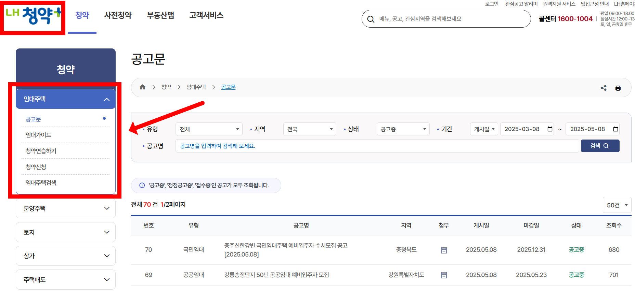Image resolution: width=635 pixels, height=291 pixels.
Task: Open 강릉송정단지 50년 공공임대 notice title
Action: pos(276,275)
